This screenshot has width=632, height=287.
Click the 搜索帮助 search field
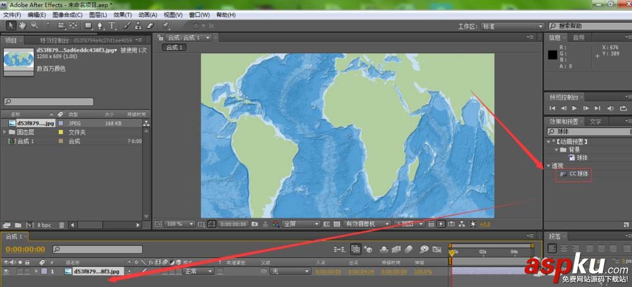[590, 26]
